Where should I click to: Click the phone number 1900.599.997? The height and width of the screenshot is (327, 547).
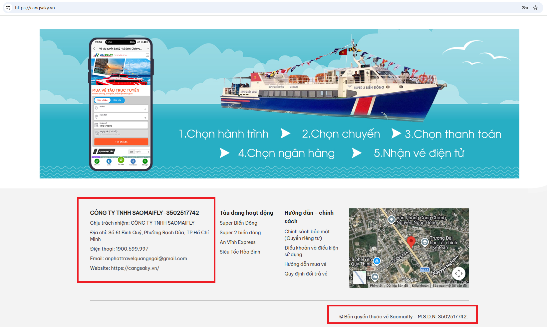point(132,249)
